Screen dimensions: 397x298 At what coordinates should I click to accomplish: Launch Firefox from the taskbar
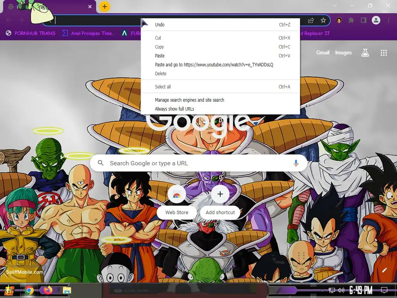48,290
